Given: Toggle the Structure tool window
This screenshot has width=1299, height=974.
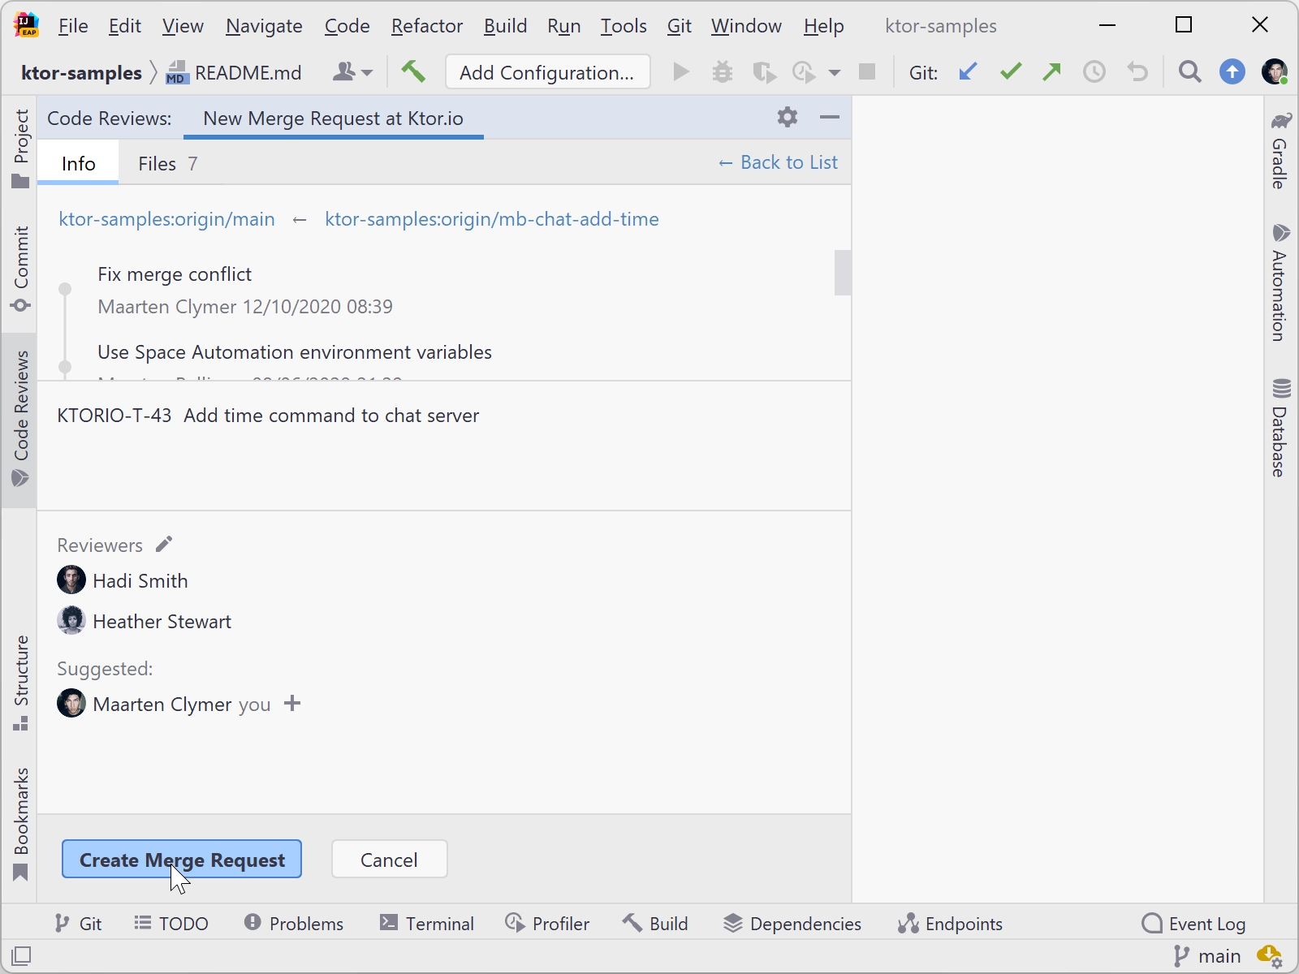Looking at the screenshot, I should pos(20,682).
